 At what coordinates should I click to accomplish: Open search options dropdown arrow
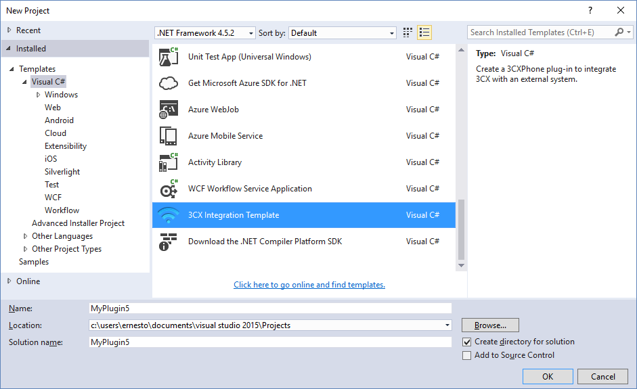coord(629,32)
